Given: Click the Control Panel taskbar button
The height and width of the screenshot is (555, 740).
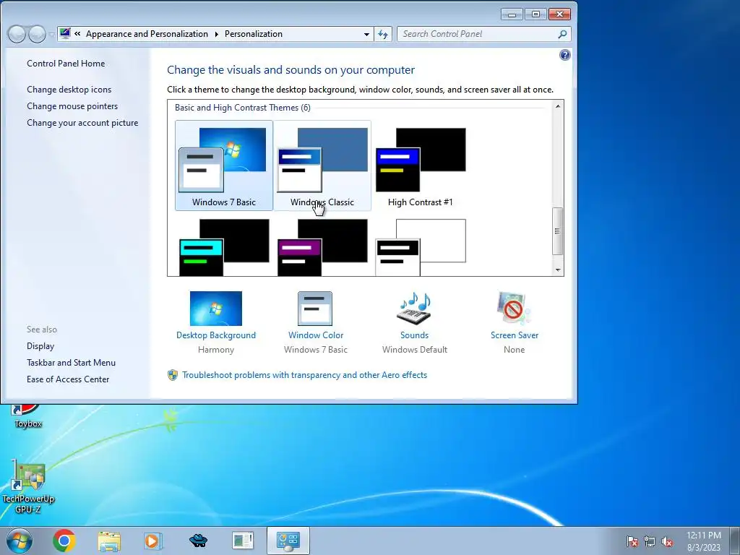Looking at the screenshot, I should click(288, 541).
